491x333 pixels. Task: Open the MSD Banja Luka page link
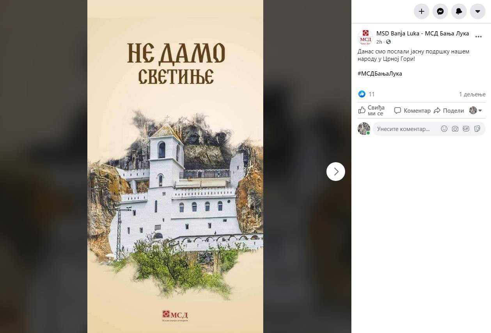tap(423, 34)
